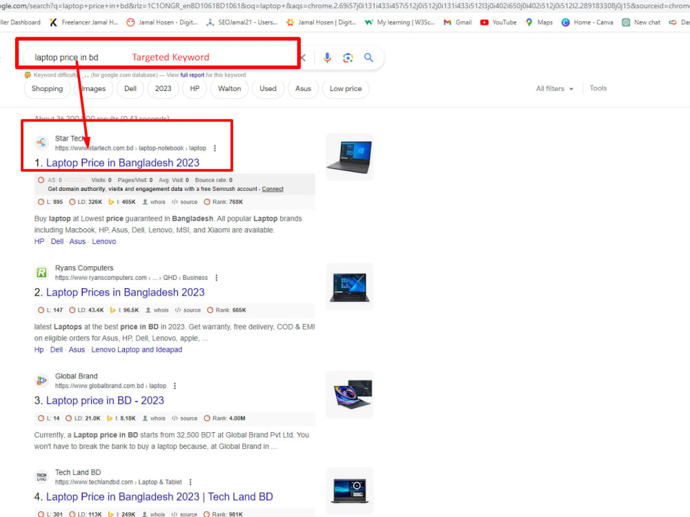690x517 pixels.
Task: Open the three-dot menu for Global Brand result
Action: pos(175,386)
